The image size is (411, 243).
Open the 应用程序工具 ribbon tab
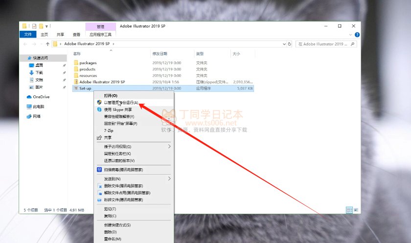point(100,34)
